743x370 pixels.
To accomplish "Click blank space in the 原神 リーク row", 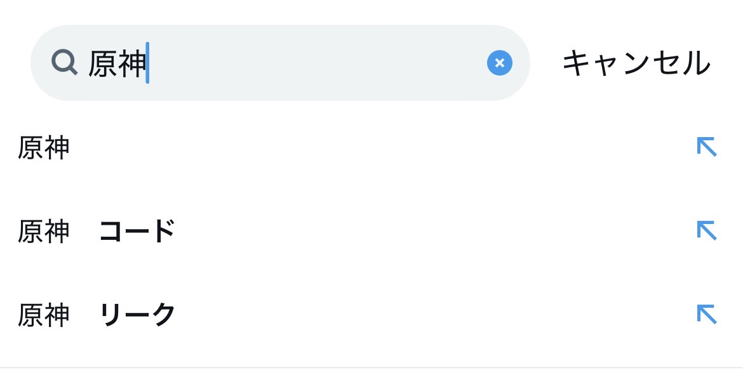I will coord(413,315).
